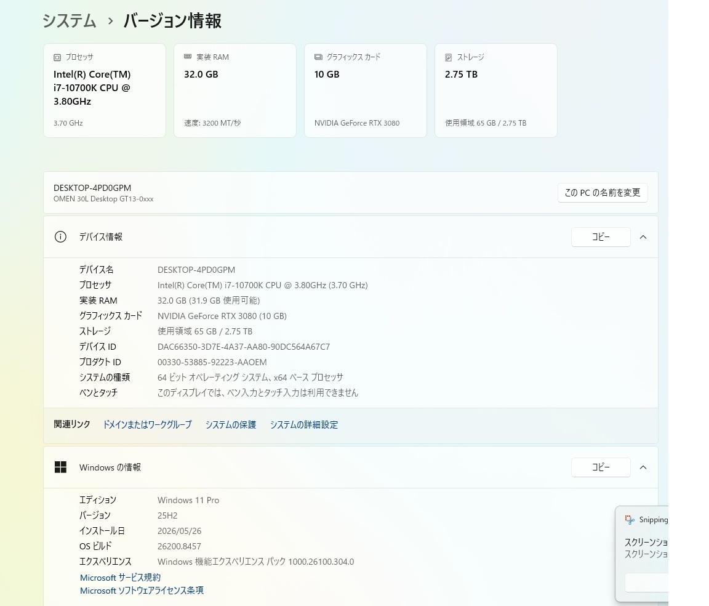Viewport: 709px width, 606px height.
Task: Click experience pack 1000.26100.304.0 value
Action: pyautogui.click(x=255, y=562)
